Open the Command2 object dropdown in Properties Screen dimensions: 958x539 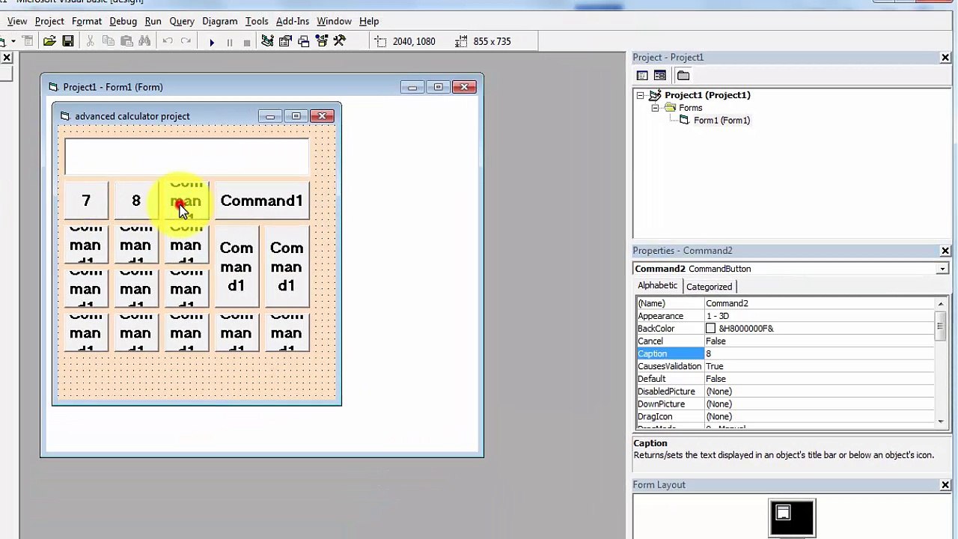(942, 269)
